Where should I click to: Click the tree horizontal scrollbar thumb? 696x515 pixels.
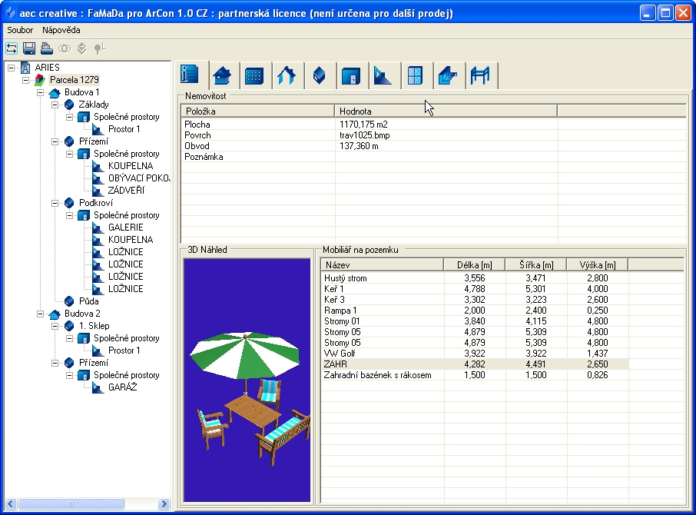click(71, 503)
